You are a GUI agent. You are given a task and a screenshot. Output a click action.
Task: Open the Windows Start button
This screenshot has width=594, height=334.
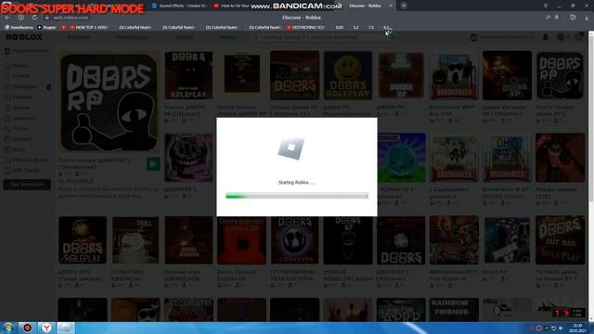pyautogui.click(x=7, y=328)
